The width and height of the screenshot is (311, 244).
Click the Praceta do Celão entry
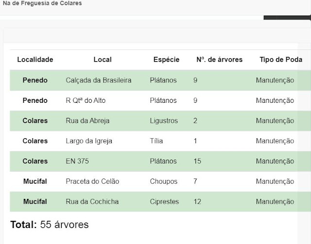(92, 181)
